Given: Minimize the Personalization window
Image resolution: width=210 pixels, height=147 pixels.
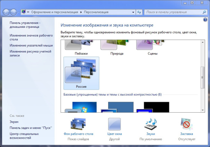Looking at the screenshot, I should (x=185, y=3).
